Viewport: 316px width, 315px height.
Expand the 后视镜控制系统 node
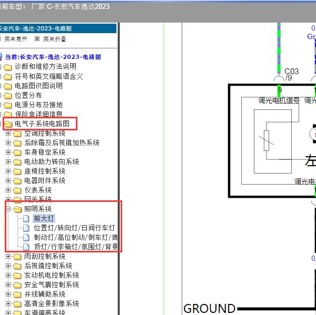tap(8, 266)
